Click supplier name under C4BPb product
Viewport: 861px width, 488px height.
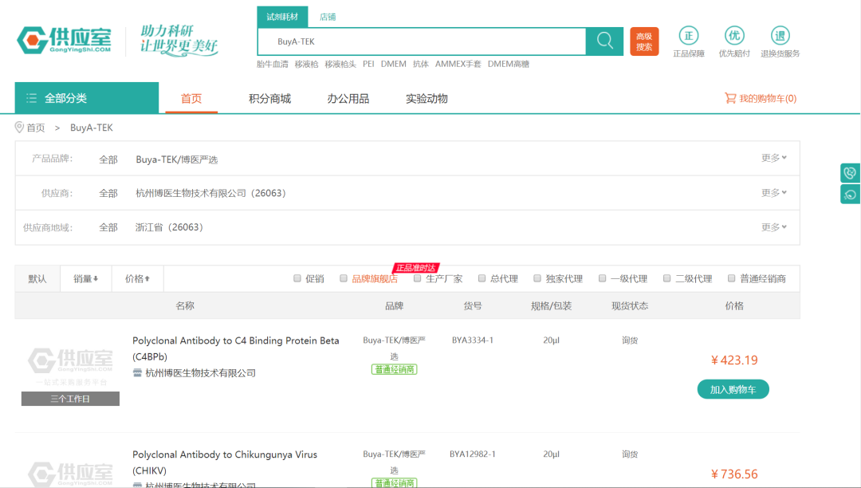point(200,373)
